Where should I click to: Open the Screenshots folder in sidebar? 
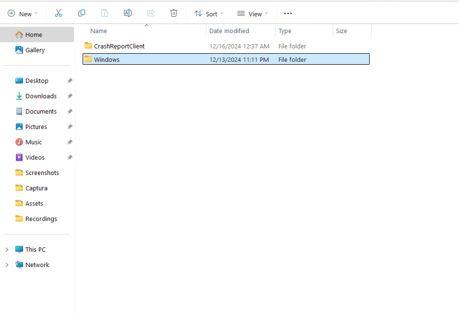pyautogui.click(x=37, y=173)
